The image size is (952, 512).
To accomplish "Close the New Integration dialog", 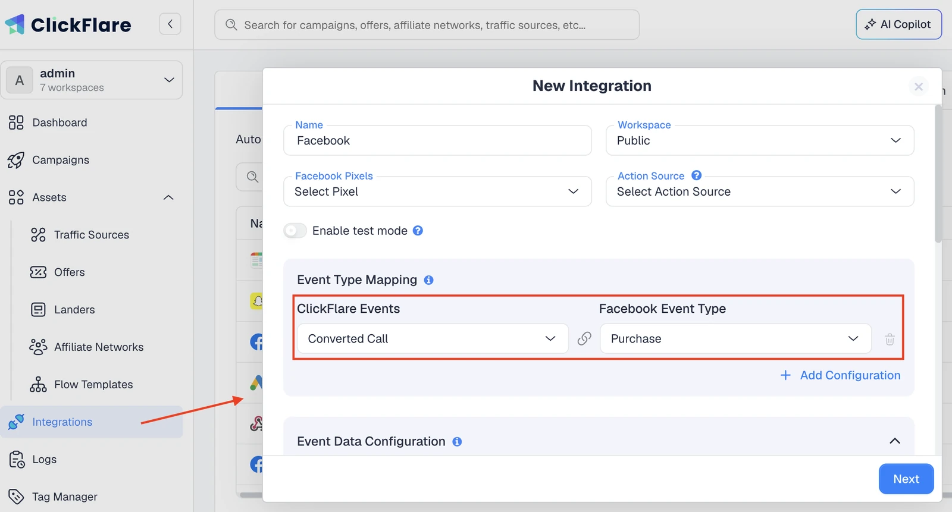I will click(x=919, y=87).
